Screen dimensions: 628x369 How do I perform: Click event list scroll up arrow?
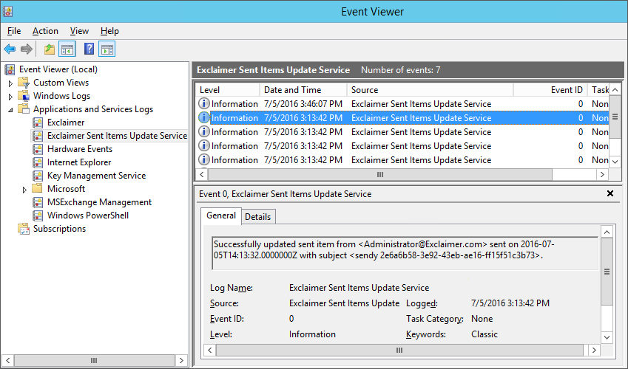[615, 90]
